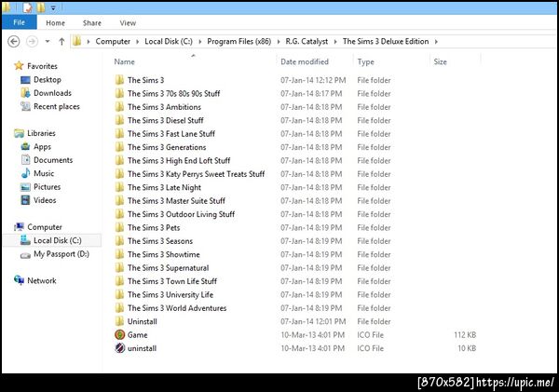The image size is (559, 392).
Task: Click the 112 KB size cell
Action: 465,335
